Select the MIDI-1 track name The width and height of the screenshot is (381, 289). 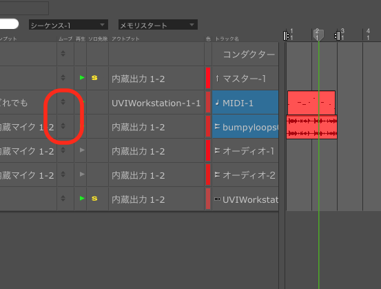tap(238, 103)
